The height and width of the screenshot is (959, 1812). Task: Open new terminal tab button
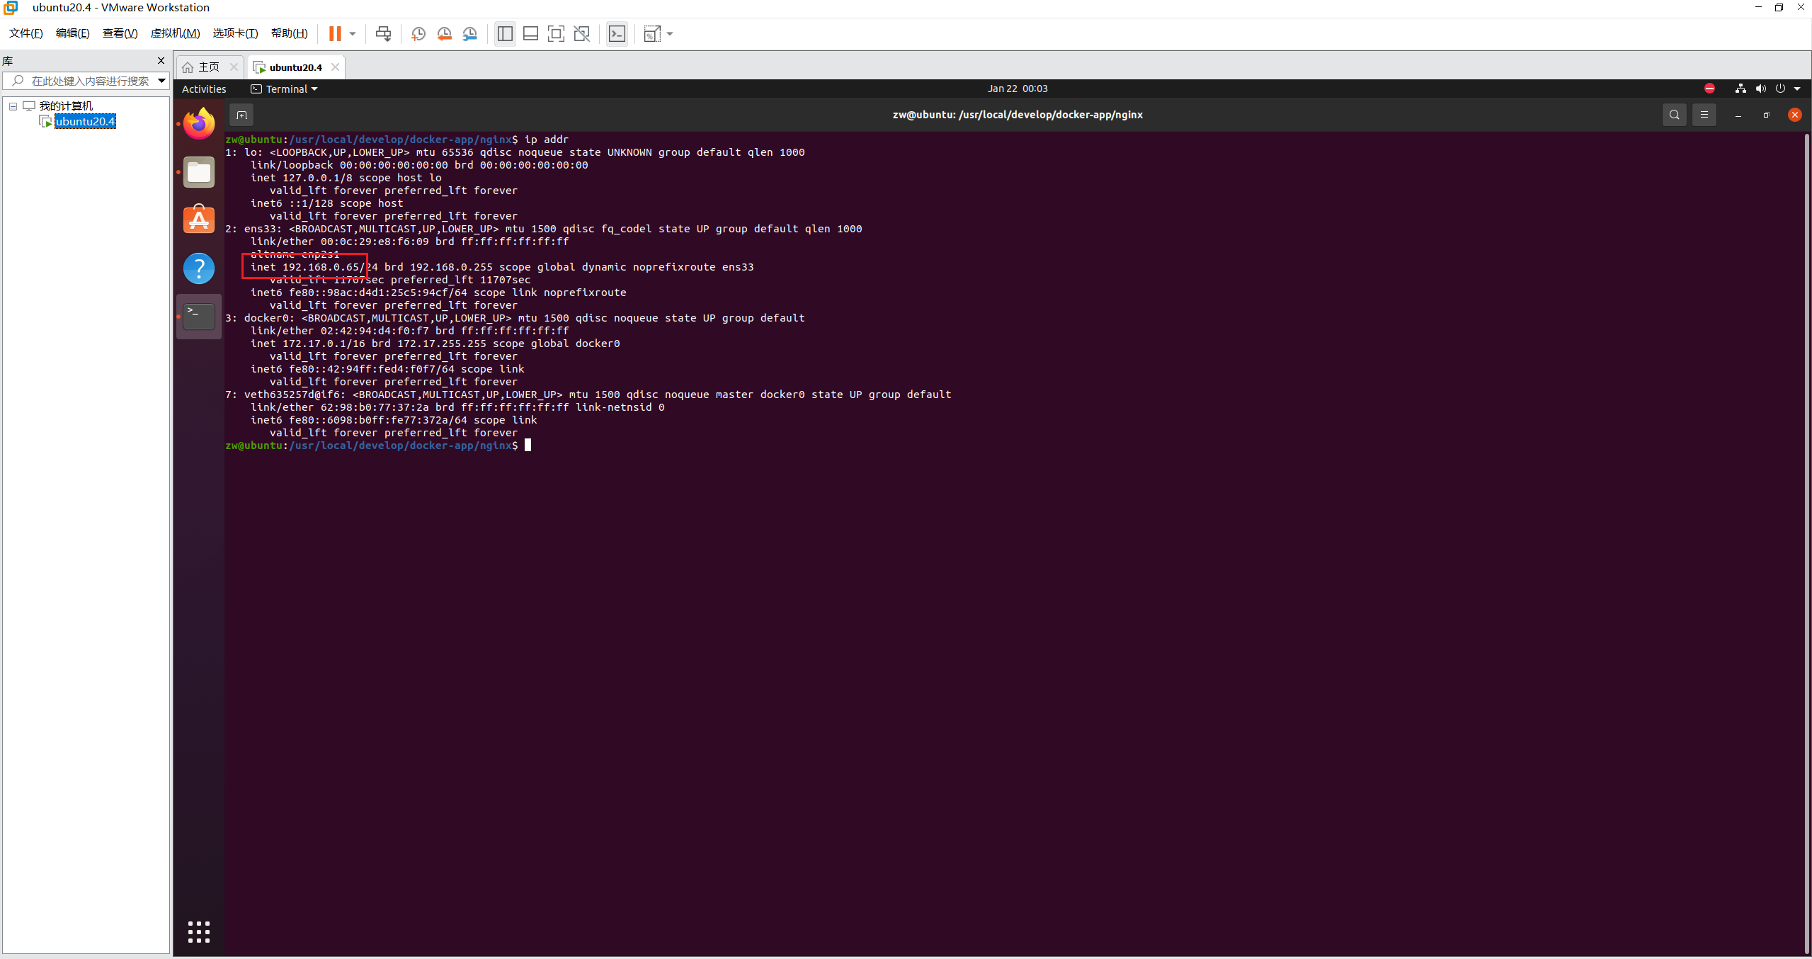point(241,115)
